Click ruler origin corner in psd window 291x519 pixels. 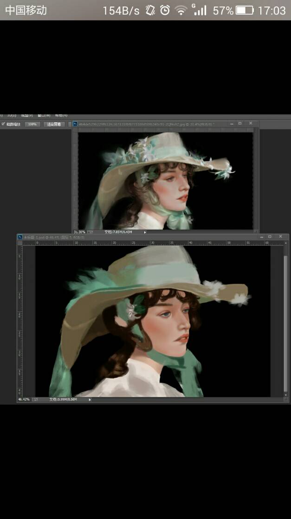pos(20,243)
